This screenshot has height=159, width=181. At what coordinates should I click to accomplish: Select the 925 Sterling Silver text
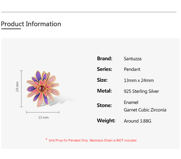(x=141, y=91)
